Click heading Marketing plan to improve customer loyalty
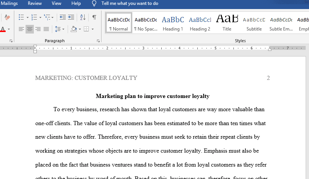The image size is (309, 179). (x=153, y=96)
